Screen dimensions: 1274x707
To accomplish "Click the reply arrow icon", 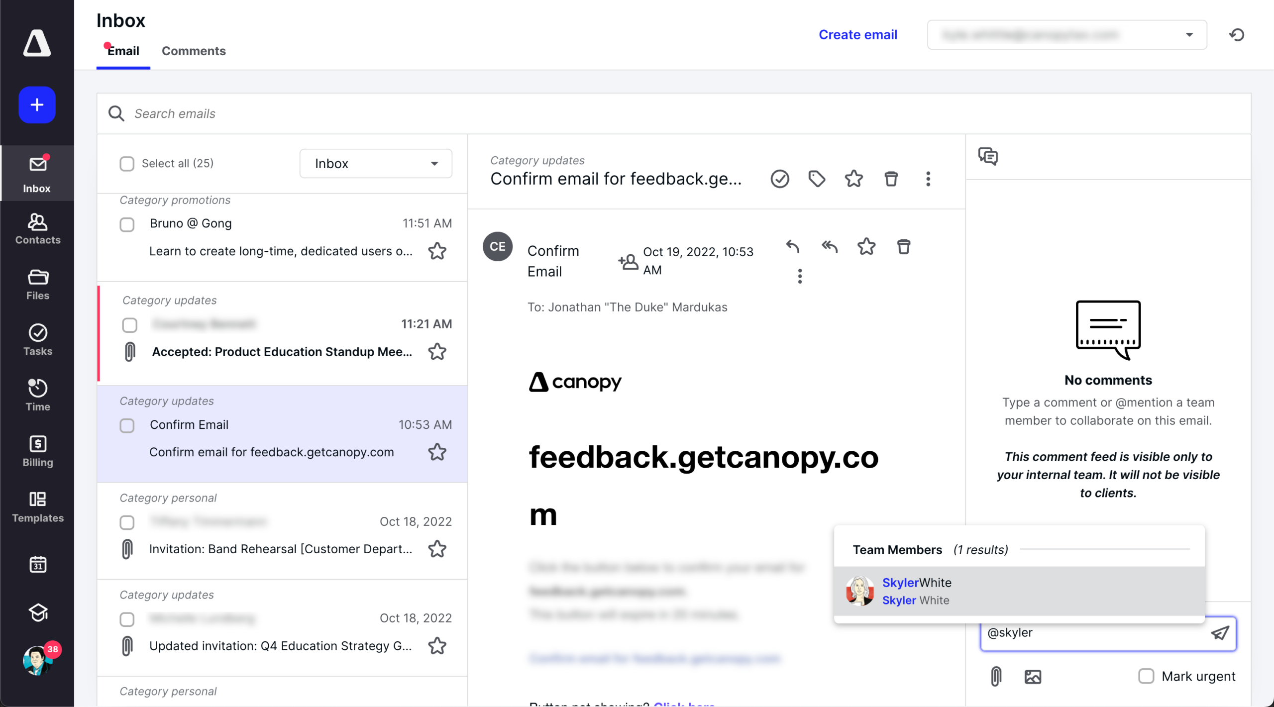I will (793, 247).
